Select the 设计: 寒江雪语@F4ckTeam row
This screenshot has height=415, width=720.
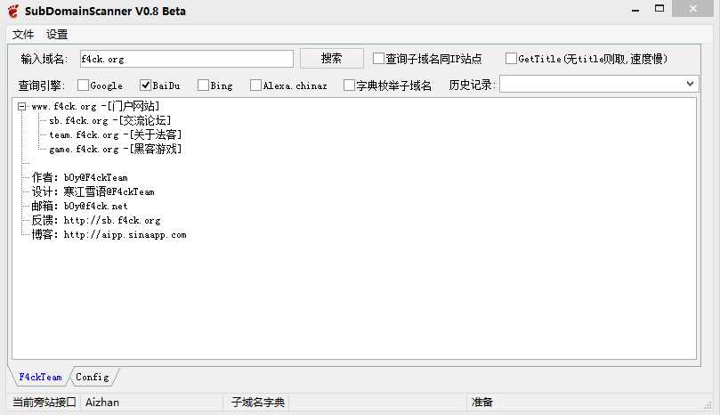coord(93,191)
